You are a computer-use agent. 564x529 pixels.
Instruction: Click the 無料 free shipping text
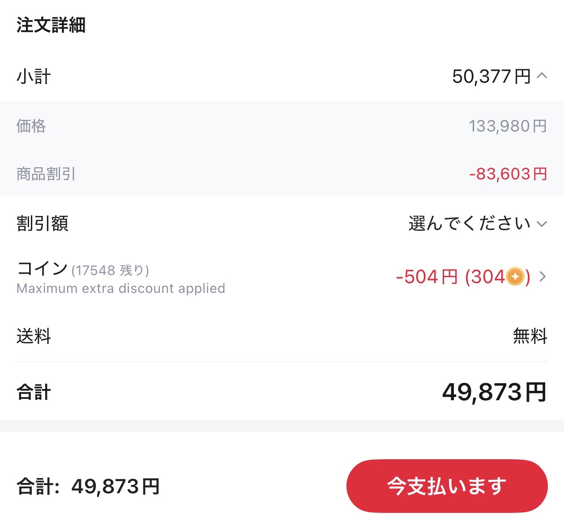click(530, 336)
